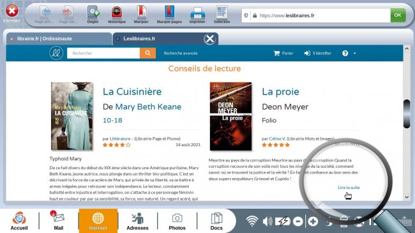415x233 pixels.
Task: Click the scrollbar down arrow
Action: [x=407, y=197]
